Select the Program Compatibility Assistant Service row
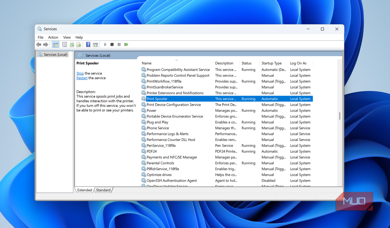This screenshot has height=228, width=390. coord(226,70)
